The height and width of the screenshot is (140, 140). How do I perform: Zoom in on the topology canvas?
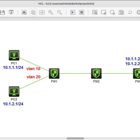pos(51,12)
